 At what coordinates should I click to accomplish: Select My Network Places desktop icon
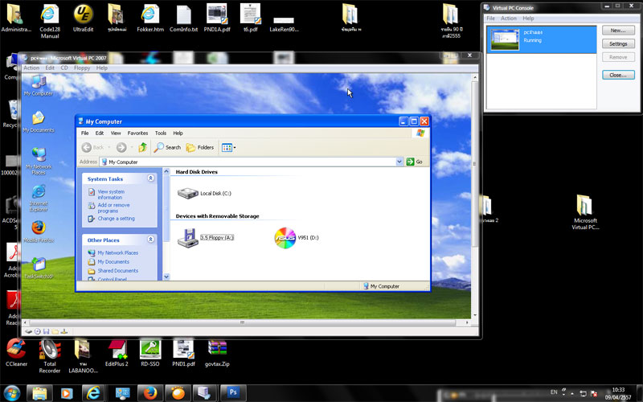tap(39, 161)
